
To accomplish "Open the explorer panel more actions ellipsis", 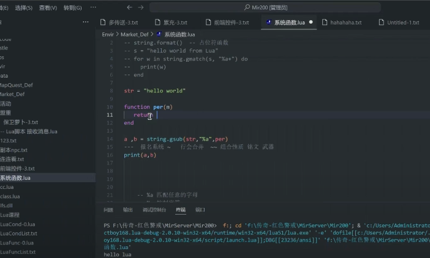I will click(x=86, y=22).
